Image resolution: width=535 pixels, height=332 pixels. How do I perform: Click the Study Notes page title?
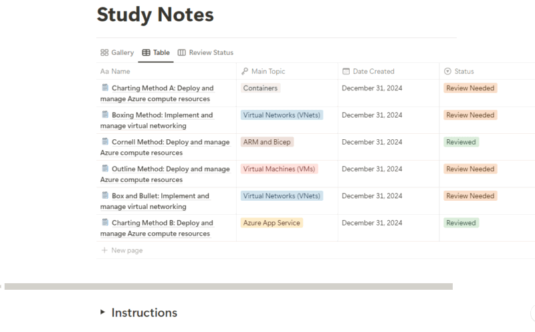click(155, 15)
